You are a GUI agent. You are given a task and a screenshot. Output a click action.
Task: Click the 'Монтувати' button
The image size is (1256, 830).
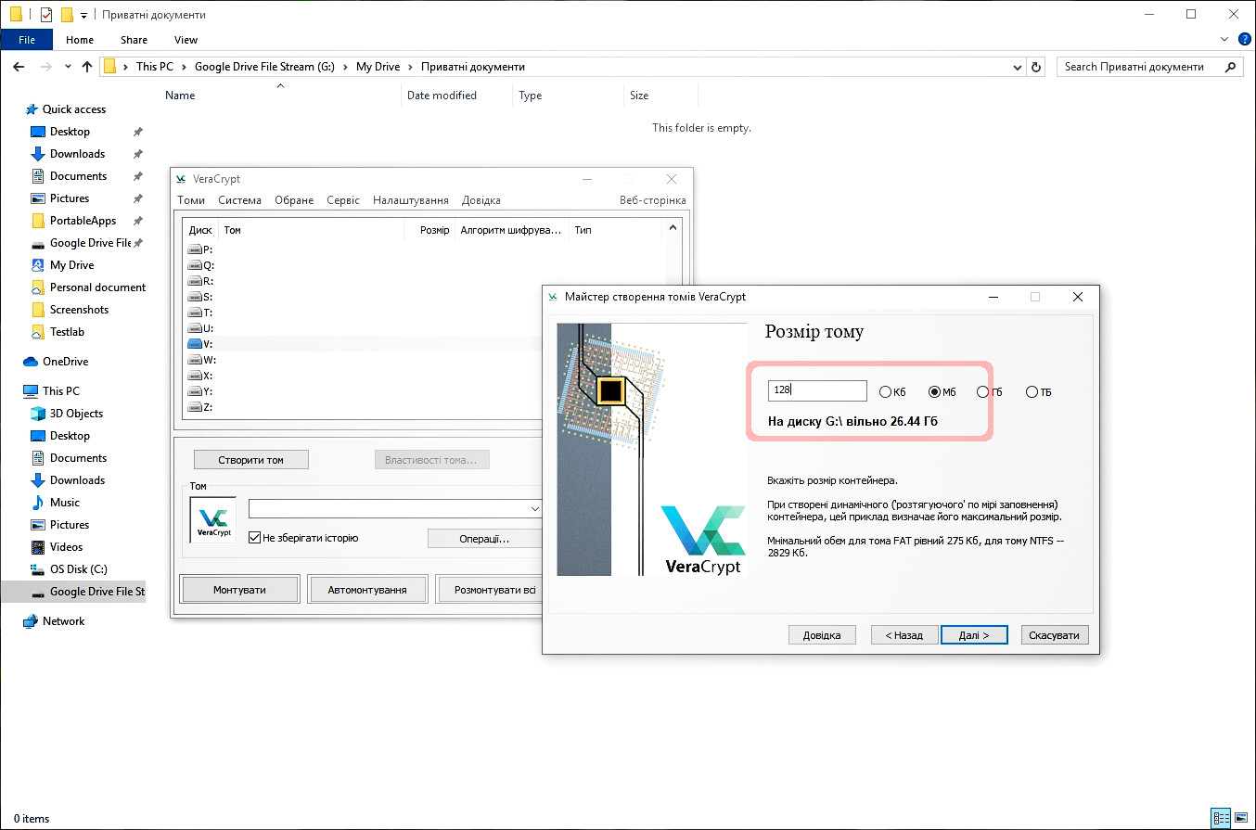pyautogui.click(x=239, y=590)
